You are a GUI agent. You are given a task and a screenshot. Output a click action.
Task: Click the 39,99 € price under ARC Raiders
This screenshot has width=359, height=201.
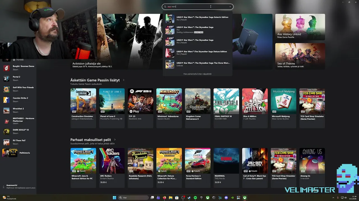103,182
